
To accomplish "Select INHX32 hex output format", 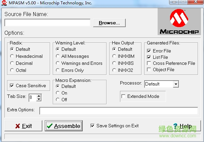I will [x=114, y=70].
